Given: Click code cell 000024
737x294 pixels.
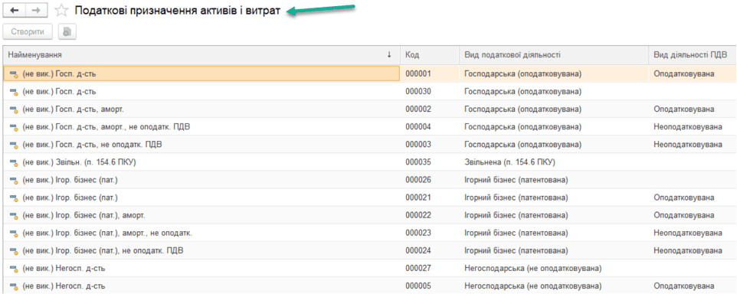Looking at the screenshot, I should click(x=418, y=251).
